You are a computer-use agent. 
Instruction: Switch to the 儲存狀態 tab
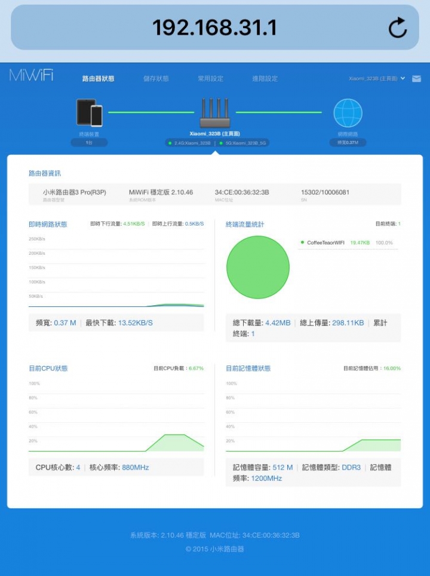point(156,78)
